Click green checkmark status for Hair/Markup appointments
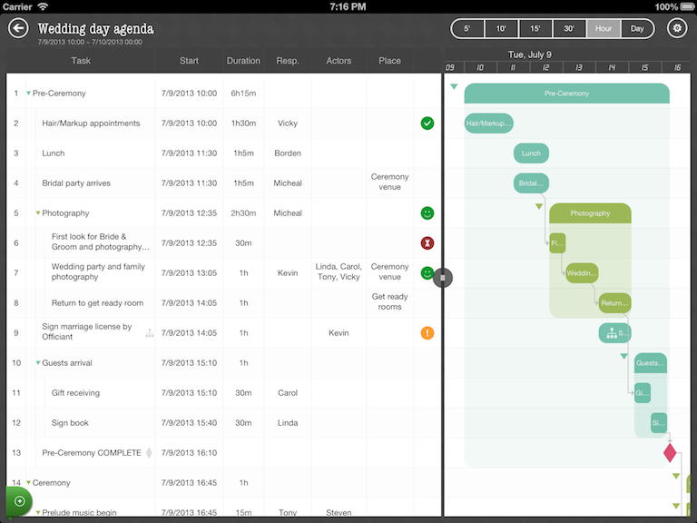The width and height of the screenshot is (697, 523). click(427, 123)
